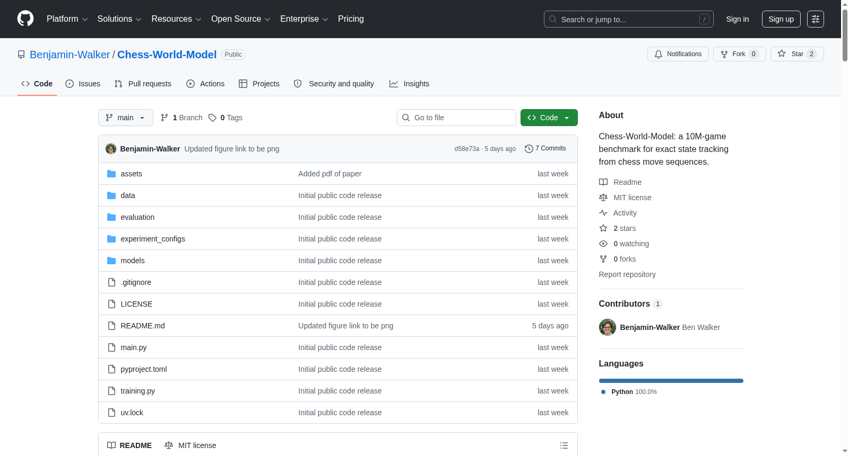The image size is (849, 456).
Task: Open the Insights tab
Action: point(409,84)
